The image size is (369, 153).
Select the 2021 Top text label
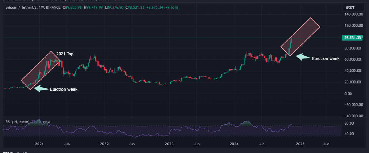65,54
